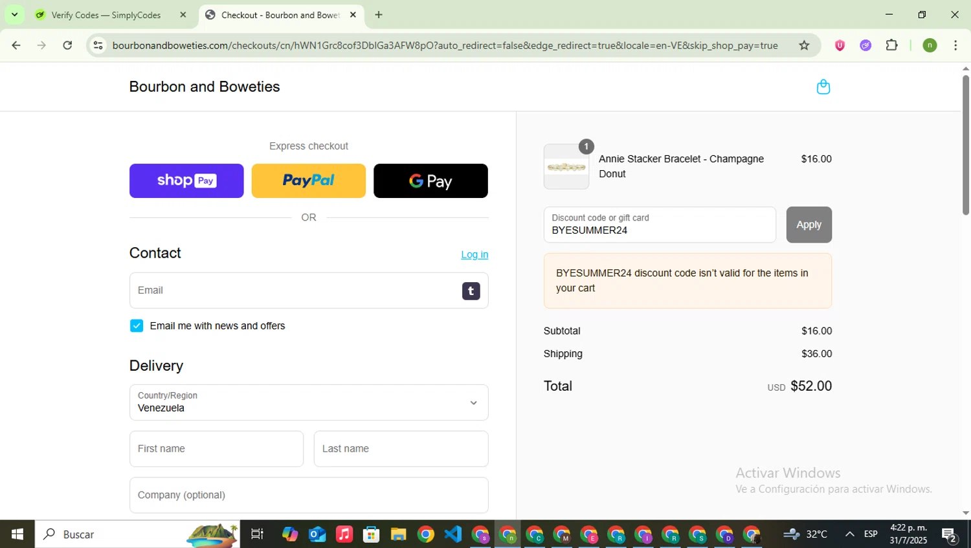Focus the Last name field
This screenshot has height=548, width=971.
401,448
